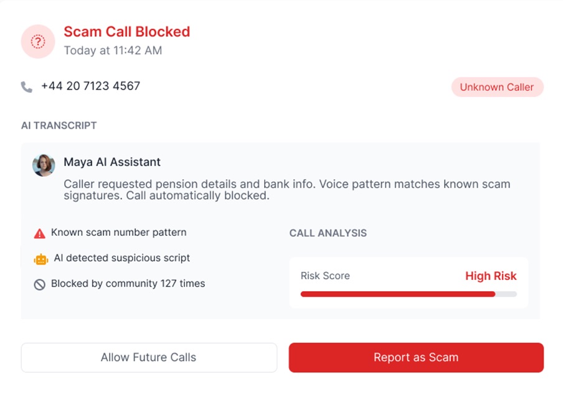Enable Allow Future Calls for this number

click(x=148, y=357)
